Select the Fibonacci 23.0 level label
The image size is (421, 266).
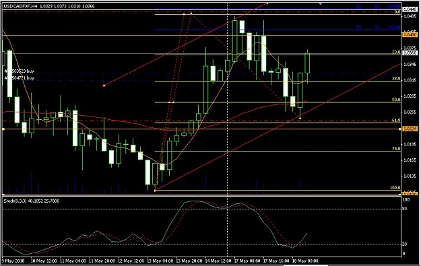click(x=396, y=53)
